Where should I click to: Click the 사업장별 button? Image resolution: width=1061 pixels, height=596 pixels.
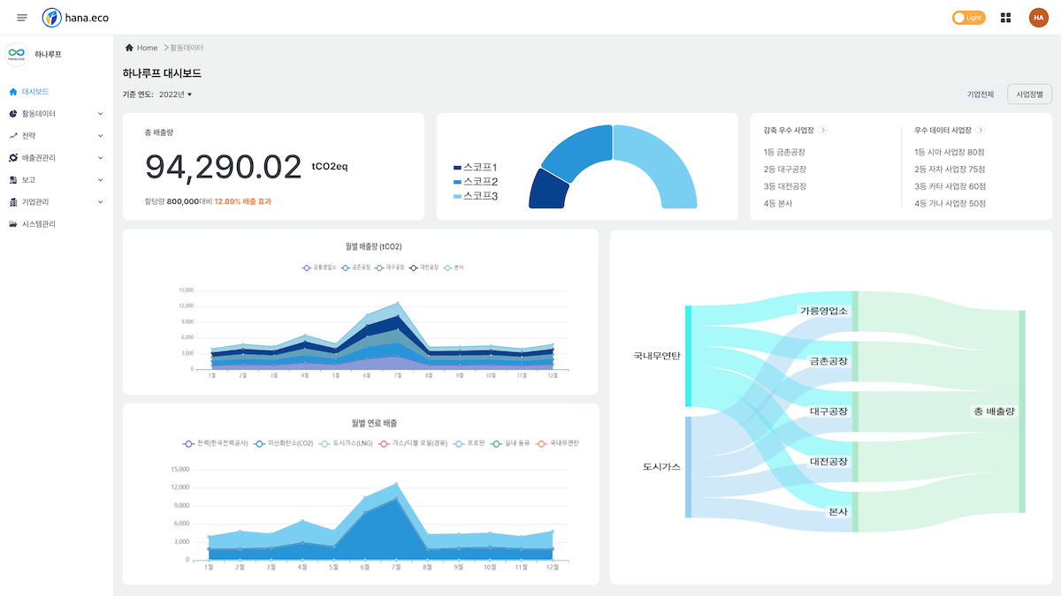pyautogui.click(x=1029, y=94)
